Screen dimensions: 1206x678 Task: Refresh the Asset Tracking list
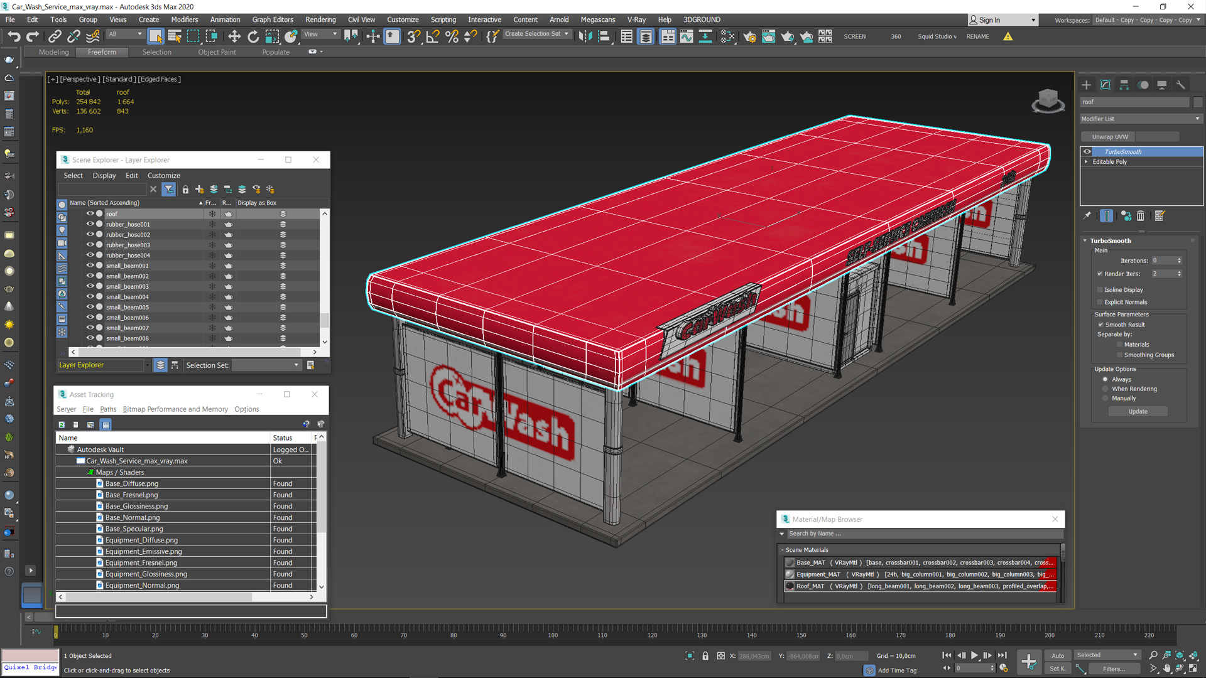point(62,425)
